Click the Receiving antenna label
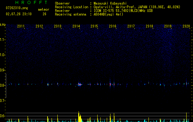 [71, 14]
